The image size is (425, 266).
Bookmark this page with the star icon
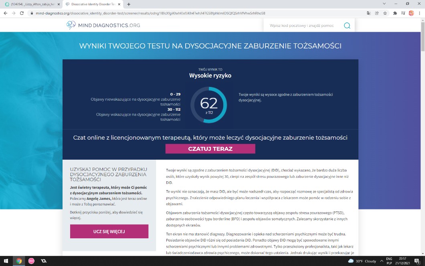[385, 13]
